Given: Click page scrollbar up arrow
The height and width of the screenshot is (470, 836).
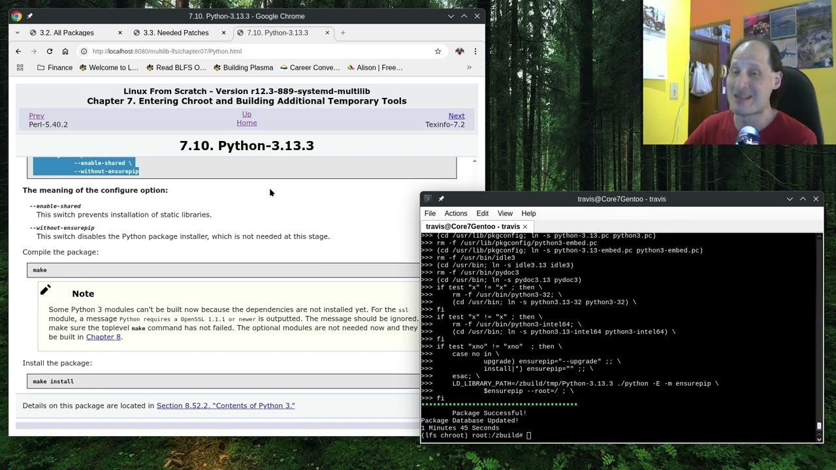Looking at the screenshot, I should coord(474,161).
